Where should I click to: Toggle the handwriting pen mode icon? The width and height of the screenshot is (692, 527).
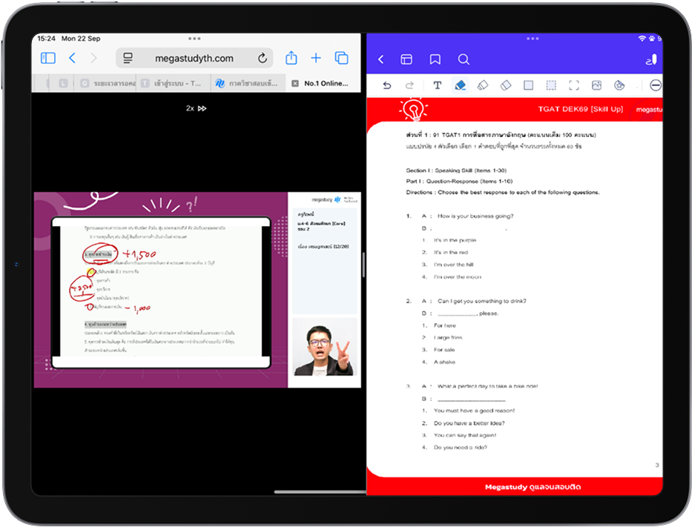pyautogui.click(x=650, y=59)
